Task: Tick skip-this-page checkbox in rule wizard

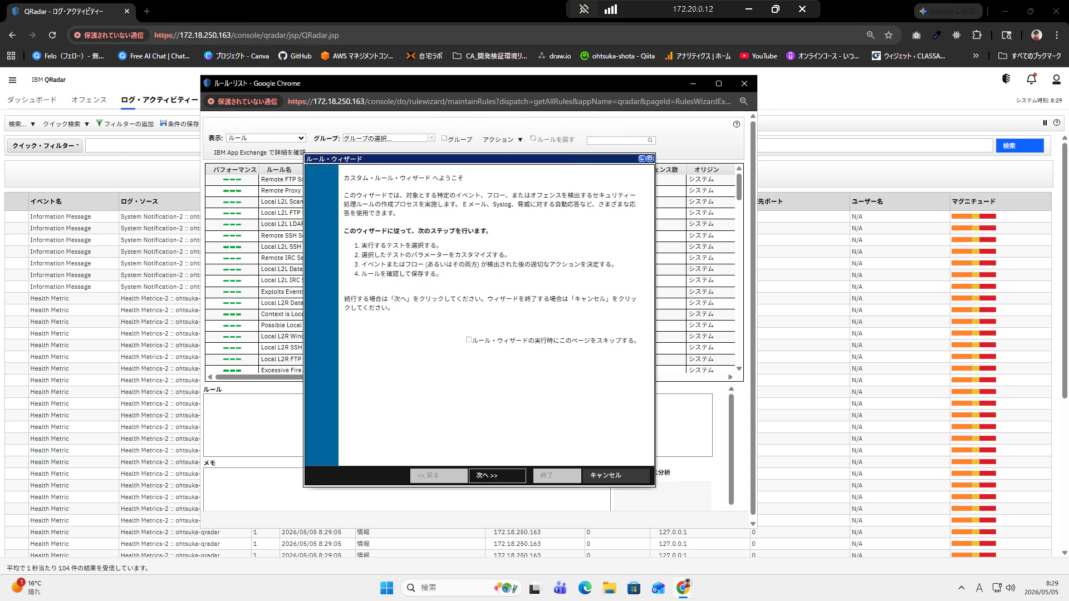Action: point(469,339)
